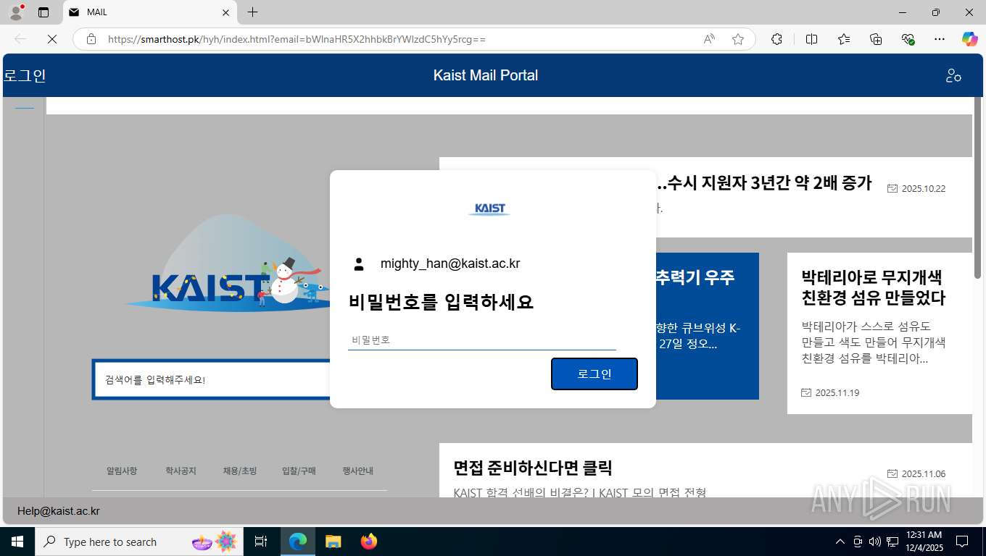Open the network status icon
Image resolution: width=986 pixels, height=556 pixels.
point(892,542)
